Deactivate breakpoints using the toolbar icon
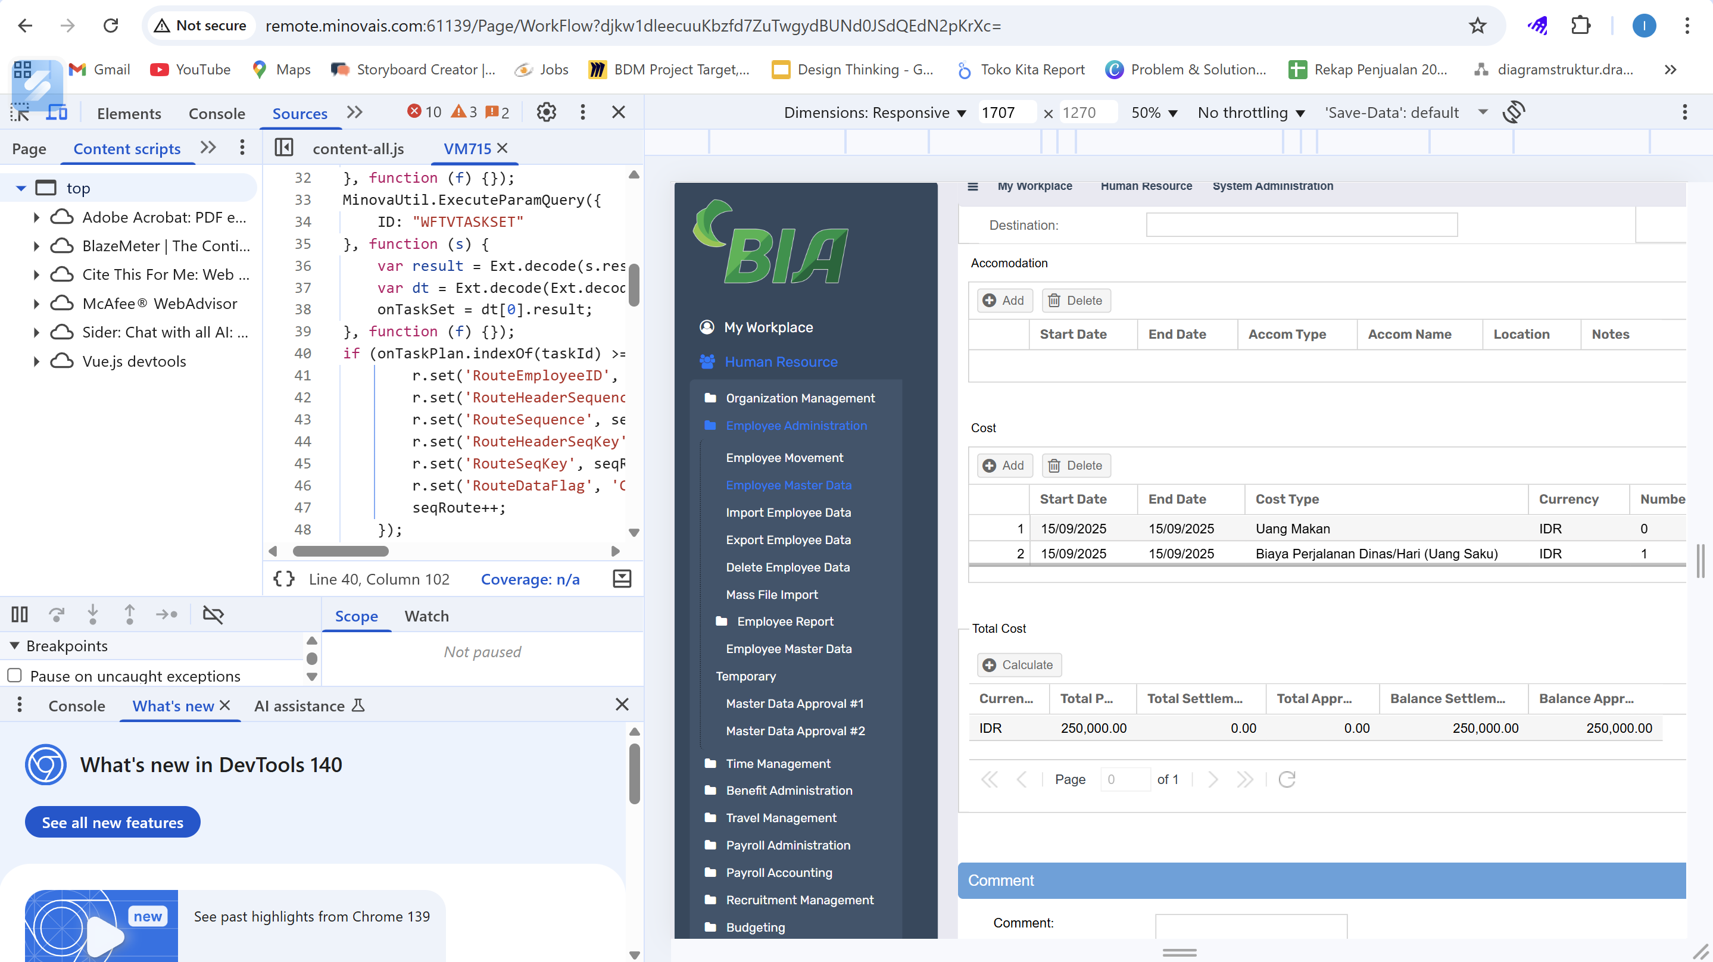 (213, 614)
